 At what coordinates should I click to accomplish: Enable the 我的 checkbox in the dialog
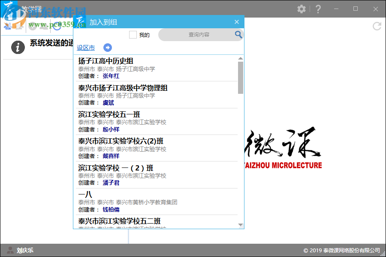pos(133,35)
